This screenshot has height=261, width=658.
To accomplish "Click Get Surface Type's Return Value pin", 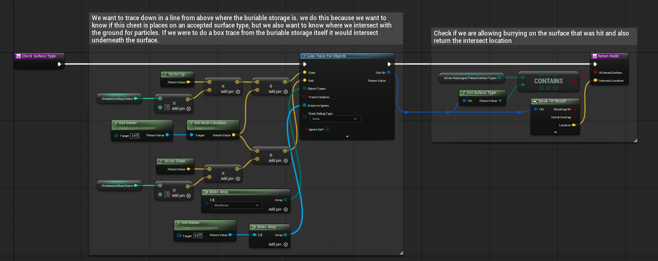I will point(501,100).
